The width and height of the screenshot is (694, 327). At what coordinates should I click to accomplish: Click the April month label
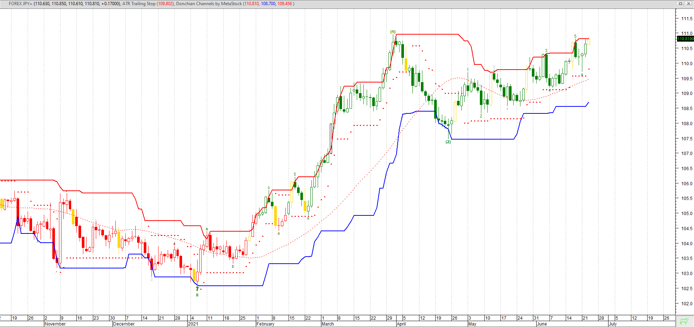tap(401, 324)
